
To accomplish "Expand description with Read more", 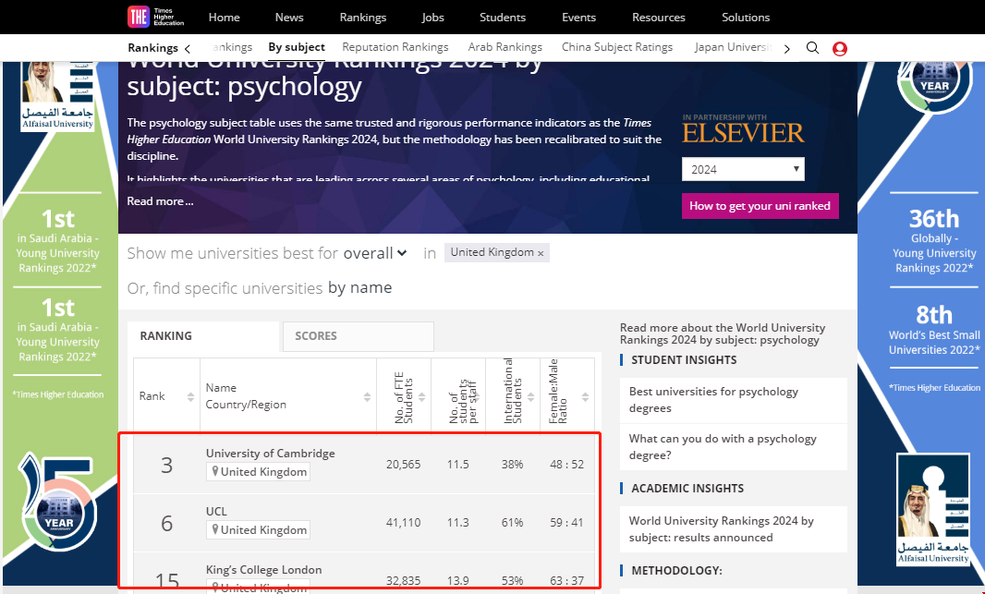I will click(160, 200).
